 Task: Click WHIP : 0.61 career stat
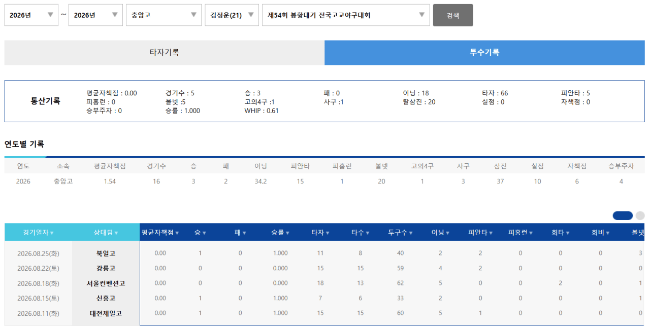(262, 111)
